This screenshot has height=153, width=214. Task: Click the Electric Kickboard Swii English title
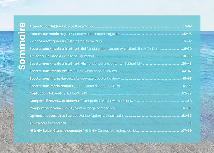point(85,42)
